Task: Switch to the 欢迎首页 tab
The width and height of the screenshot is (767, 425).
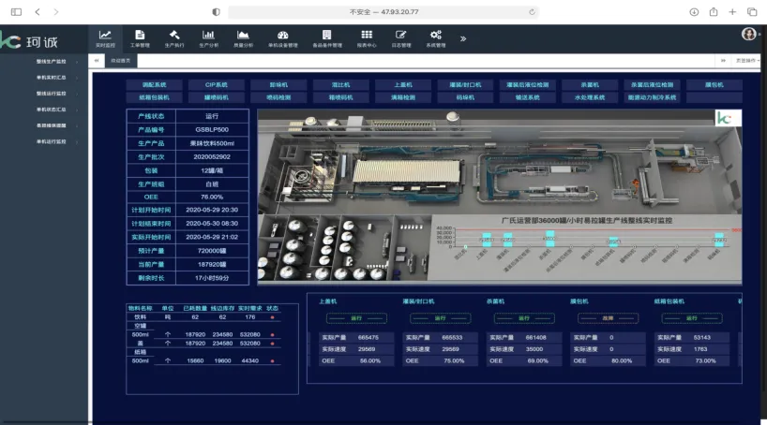Action: 122,60
